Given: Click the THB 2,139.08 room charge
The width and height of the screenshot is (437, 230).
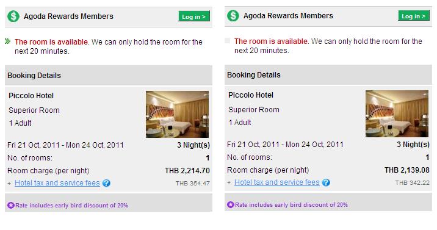Looking at the screenshot, I should point(407,170).
